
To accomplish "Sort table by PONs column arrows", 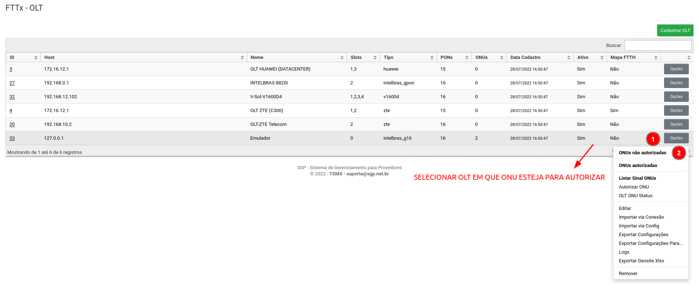I will pos(467,57).
